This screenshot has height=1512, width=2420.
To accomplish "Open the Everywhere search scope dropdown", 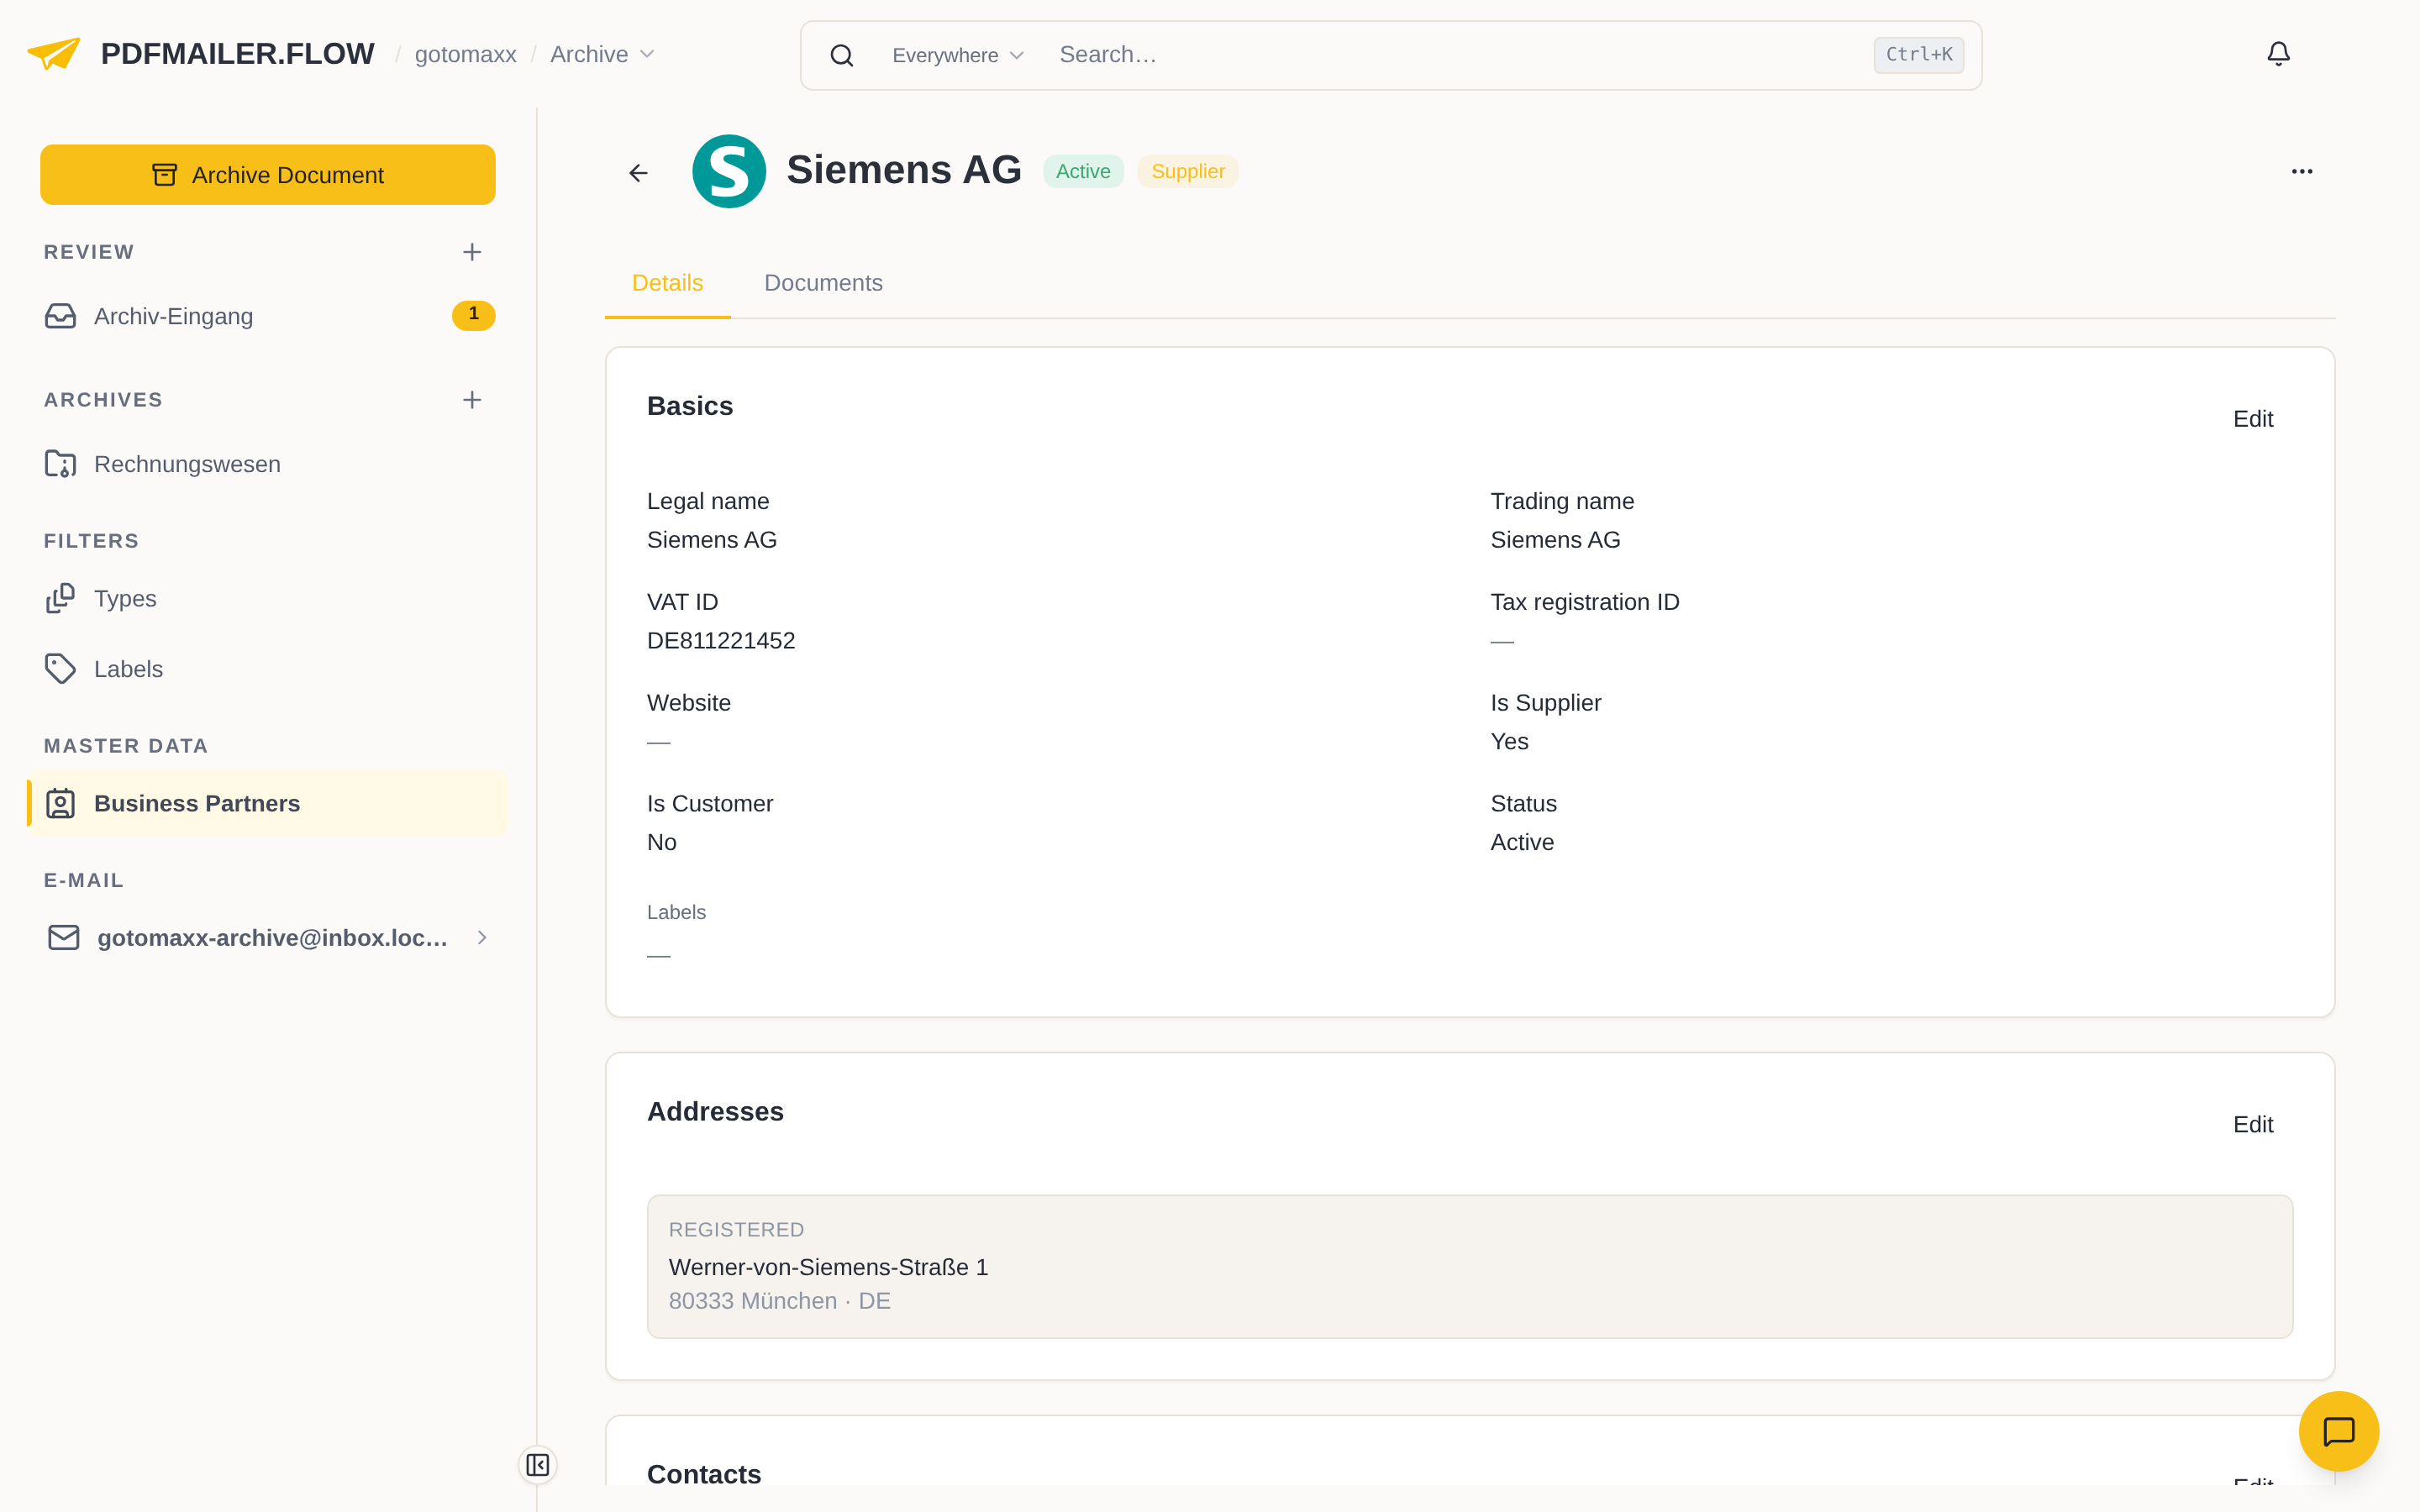I will [x=958, y=55].
